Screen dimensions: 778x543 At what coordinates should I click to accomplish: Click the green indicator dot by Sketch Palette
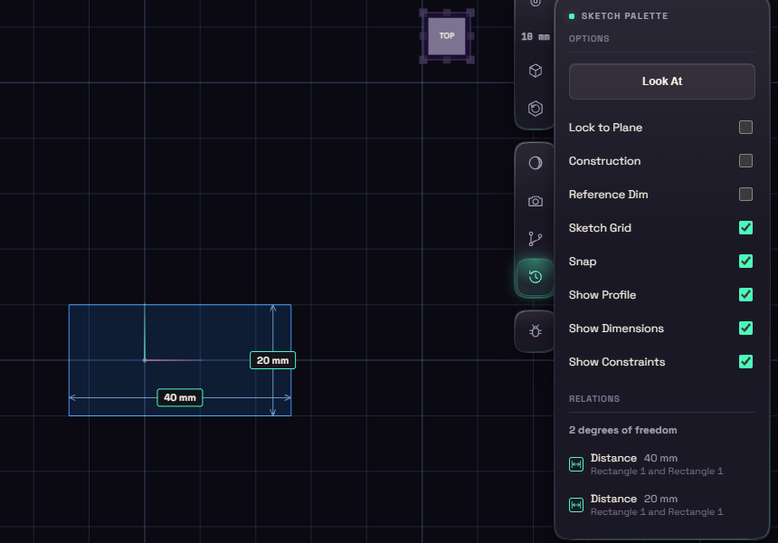click(x=572, y=16)
